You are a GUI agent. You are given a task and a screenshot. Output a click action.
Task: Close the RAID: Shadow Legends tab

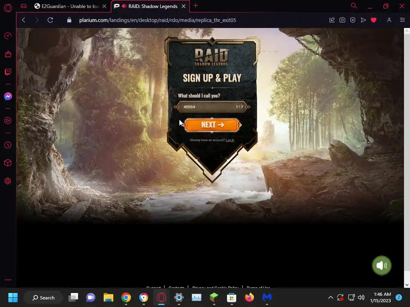tap(183, 6)
